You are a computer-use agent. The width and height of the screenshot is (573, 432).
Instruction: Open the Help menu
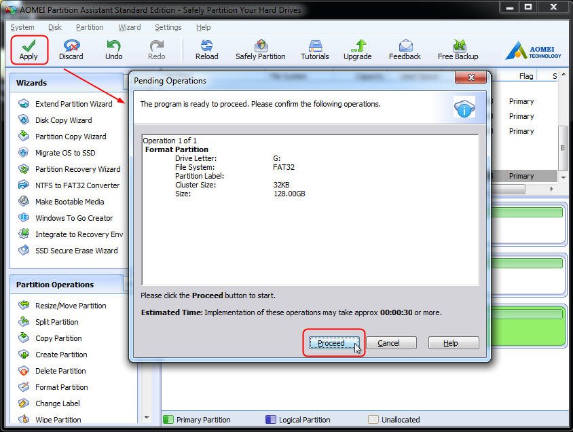coord(203,27)
